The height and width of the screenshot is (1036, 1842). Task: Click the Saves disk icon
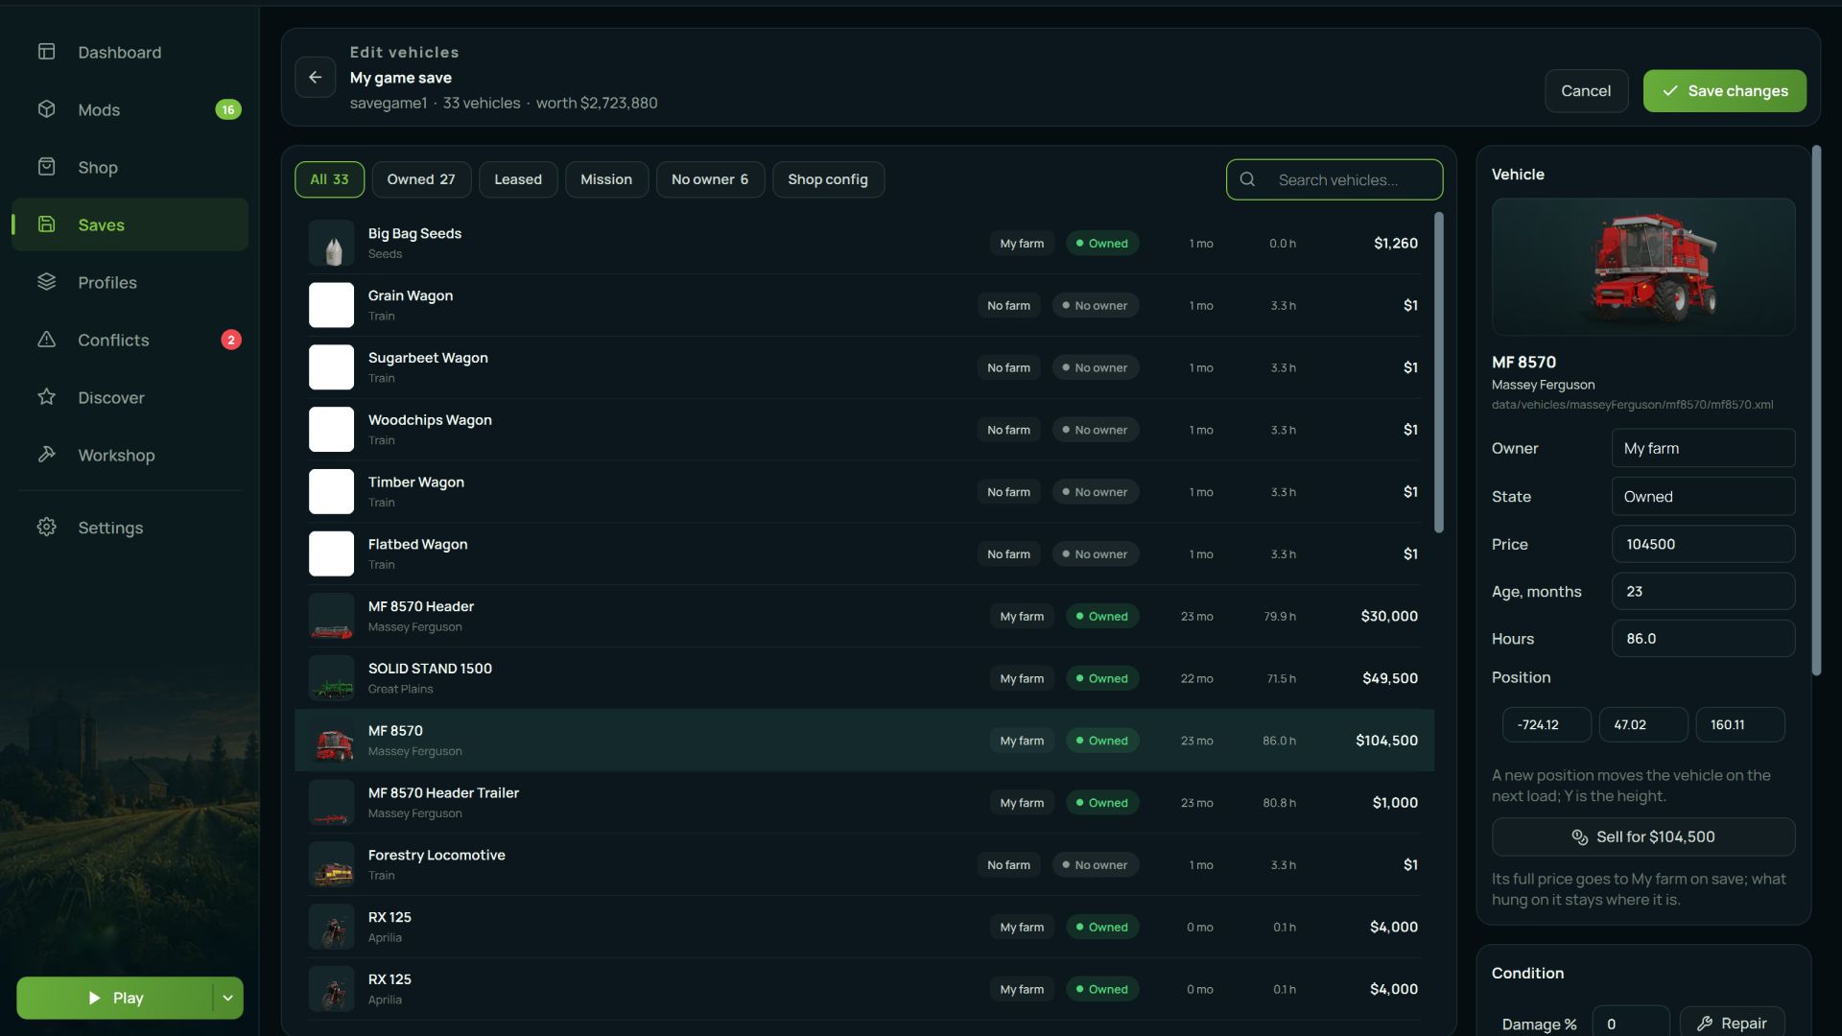[x=46, y=224]
